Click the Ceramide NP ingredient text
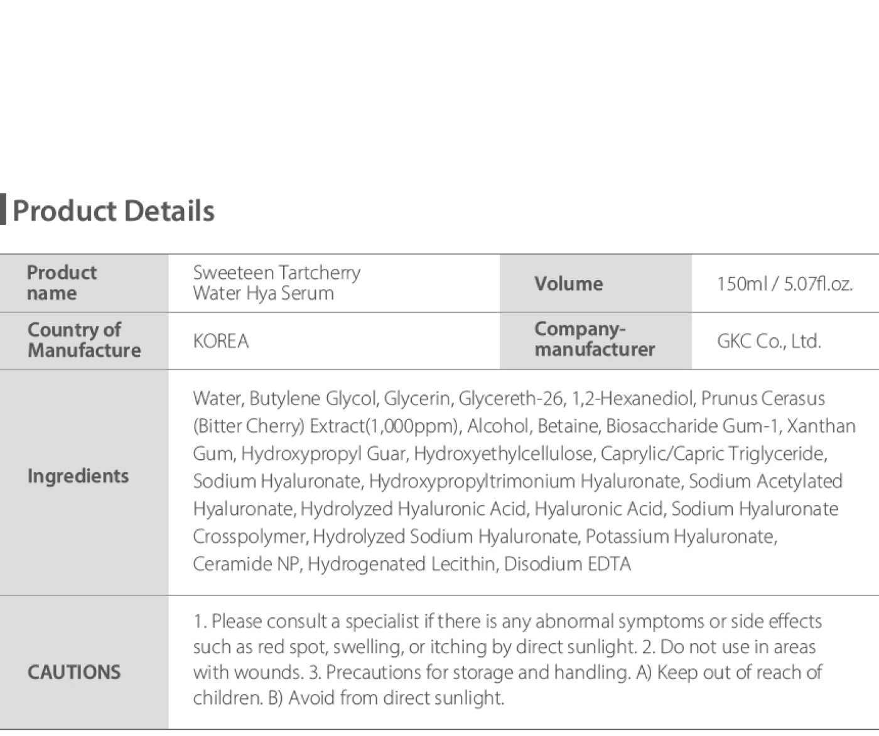The image size is (879, 736). [245, 564]
